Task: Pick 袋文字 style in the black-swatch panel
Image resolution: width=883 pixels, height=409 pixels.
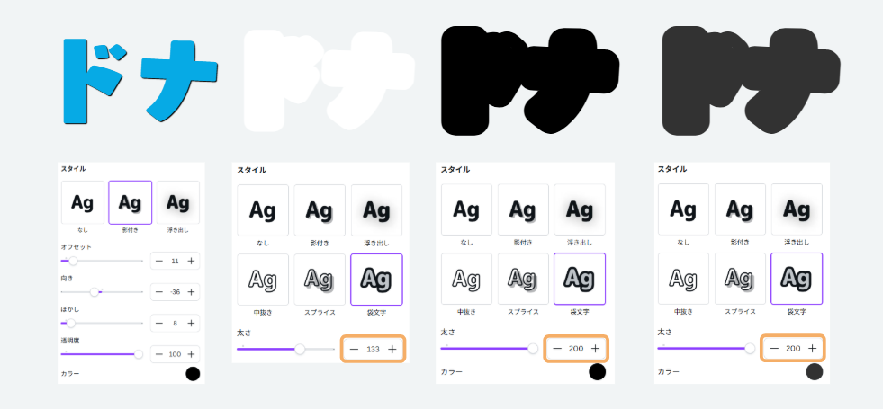Action: pos(580,279)
